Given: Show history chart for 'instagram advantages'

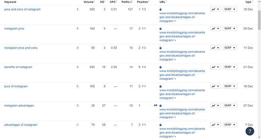Looking at the screenshot, I should pos(216,106).
